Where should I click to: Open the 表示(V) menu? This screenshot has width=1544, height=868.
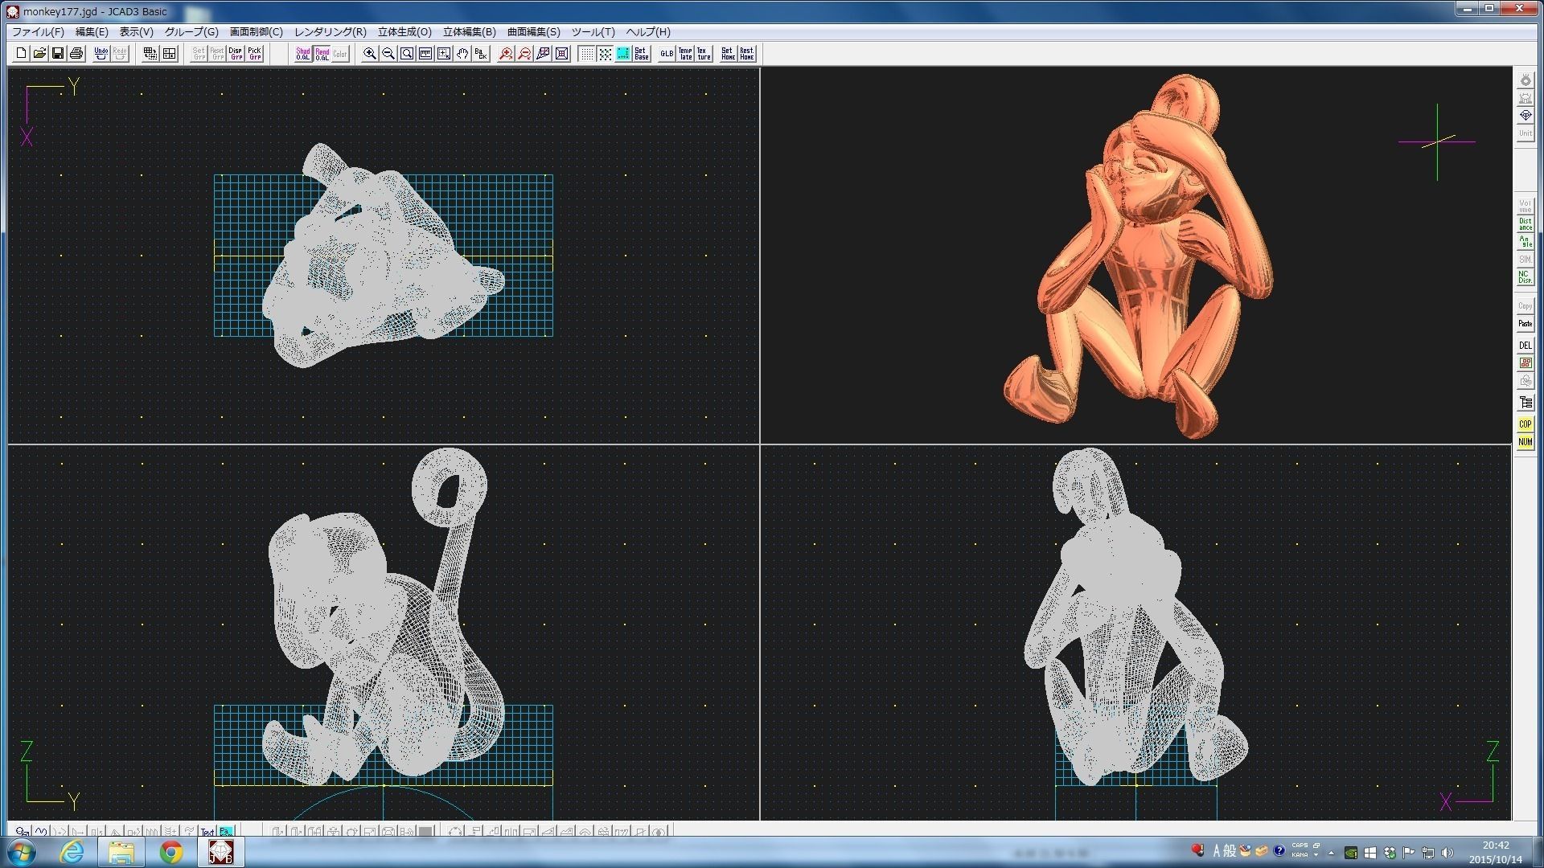point(137,32)
